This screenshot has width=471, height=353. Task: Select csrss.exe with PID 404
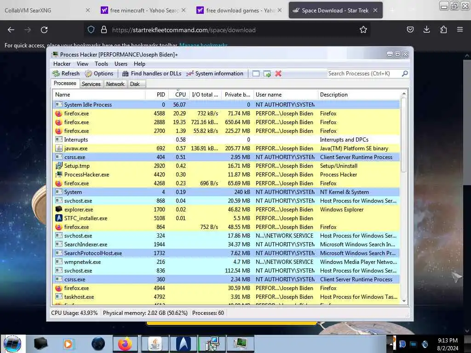[x=226, y=157]
